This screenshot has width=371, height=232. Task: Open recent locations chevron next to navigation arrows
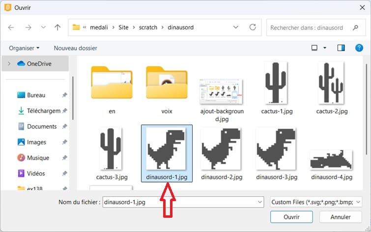click(43, 27)
